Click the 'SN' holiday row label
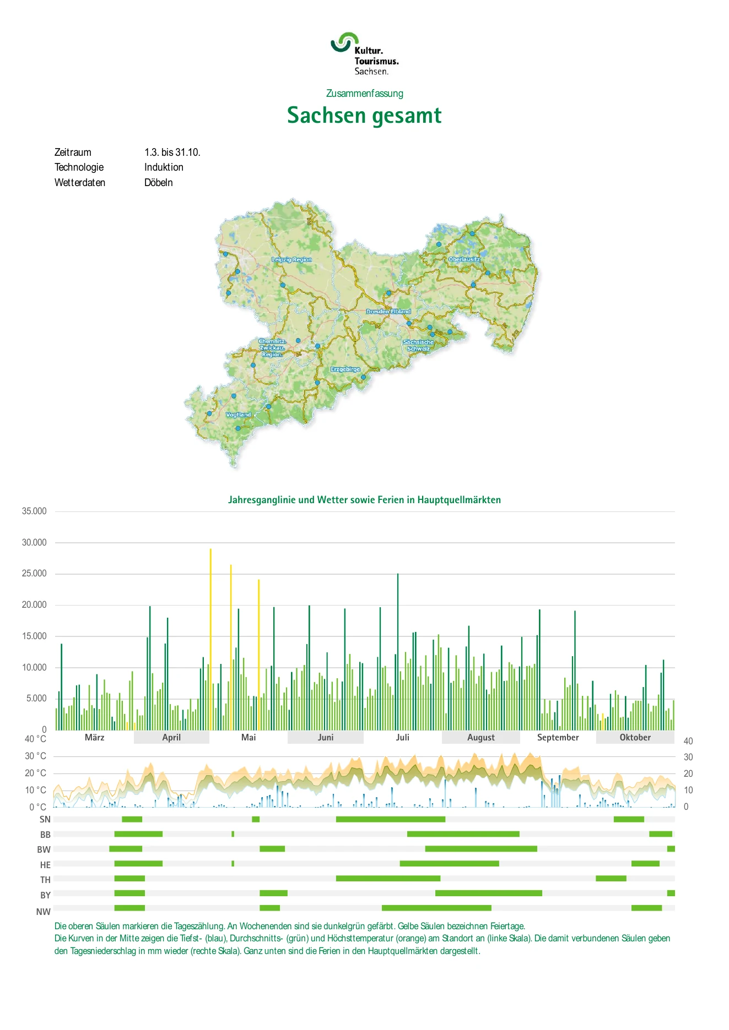Screen dimensions: 729x1030 [x=45, y=819]
